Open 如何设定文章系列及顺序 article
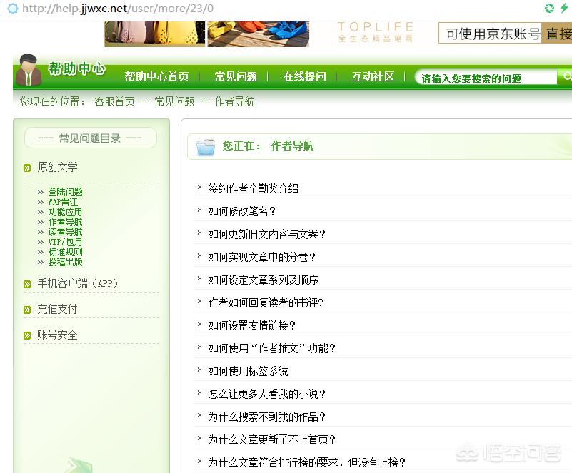This screenshot has height=473, width=572. coord(263,280)
